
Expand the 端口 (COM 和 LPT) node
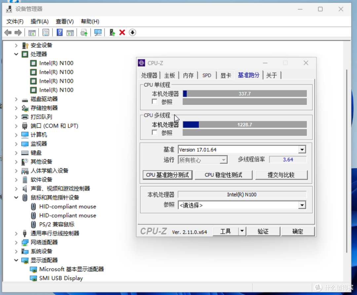coord(16,126)
